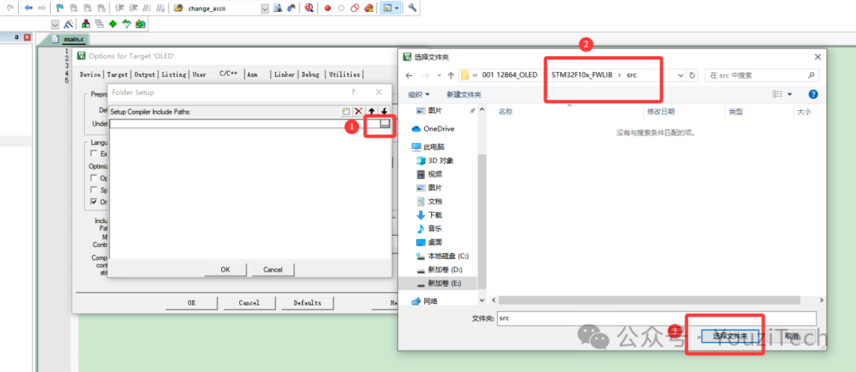Click Defaults in Options for Target dialog
The width and height of the screenshot is (856, 372).
coord(308,302)
